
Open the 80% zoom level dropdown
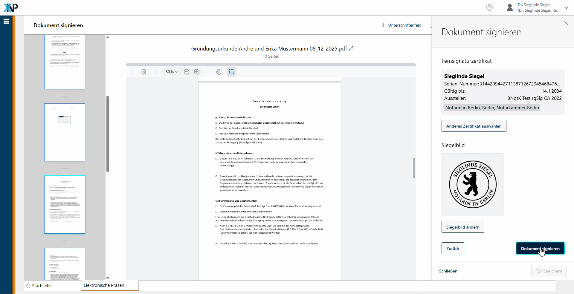click(x=171, y=72)
